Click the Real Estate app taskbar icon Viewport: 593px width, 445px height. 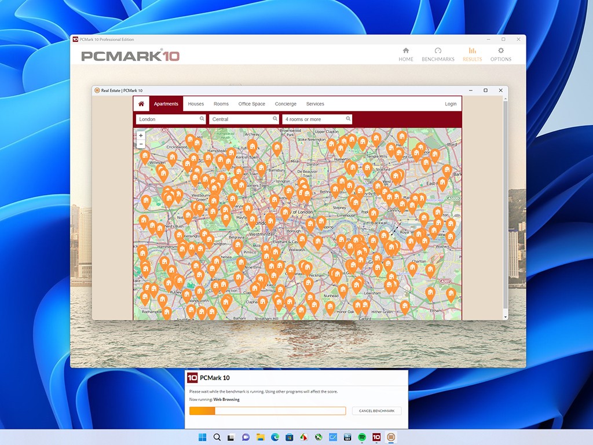pyautogui.click(x=391, y=437)
